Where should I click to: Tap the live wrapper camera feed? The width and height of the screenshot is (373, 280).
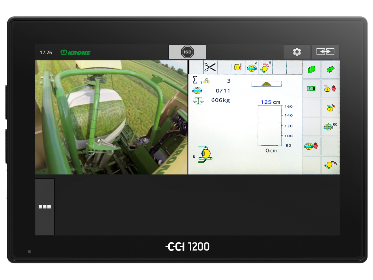111,117
